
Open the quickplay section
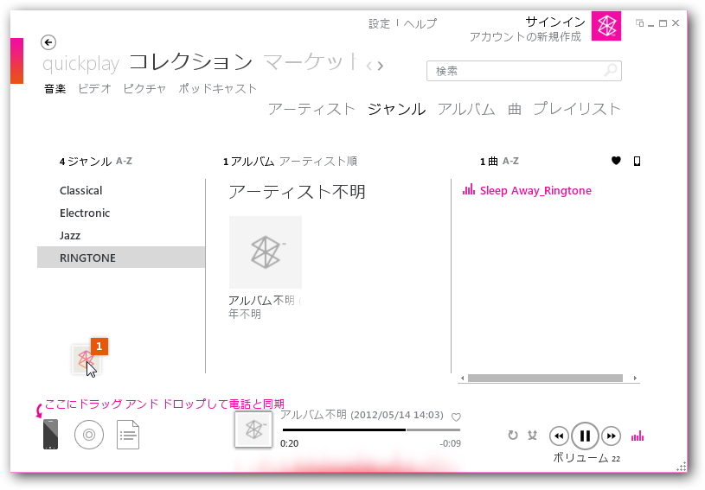tap(81, 64)
